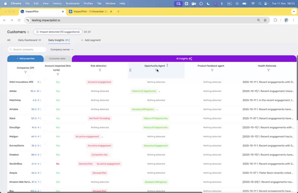This screenshot has height=193, width=298.
Task: Click the bookmark star in the address bar
Action: (265, 20)
